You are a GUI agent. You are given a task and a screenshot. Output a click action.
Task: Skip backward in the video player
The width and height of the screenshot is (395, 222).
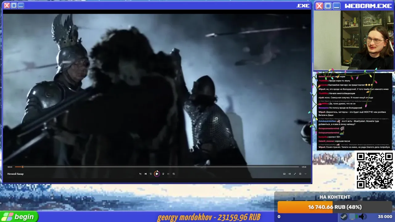tap(151, 174)
